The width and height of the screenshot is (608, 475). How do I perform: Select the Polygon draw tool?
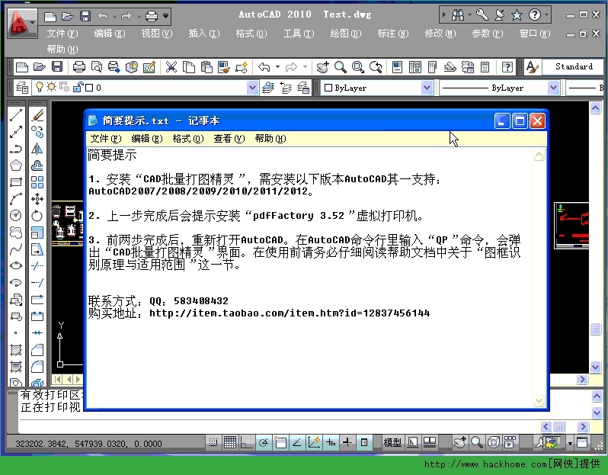click(16, 165)
